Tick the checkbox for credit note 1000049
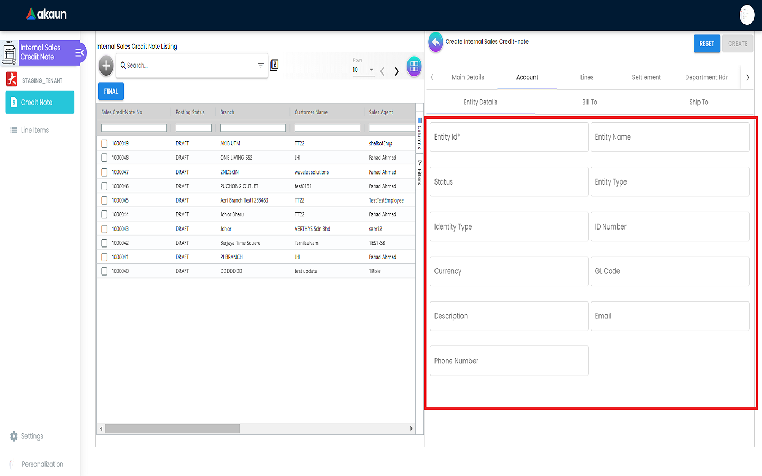The image size is (762, 476). [x=104, y=143]
